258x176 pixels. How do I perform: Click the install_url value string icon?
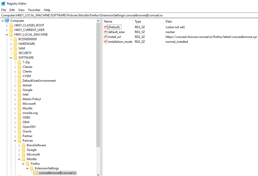[106, 37]
